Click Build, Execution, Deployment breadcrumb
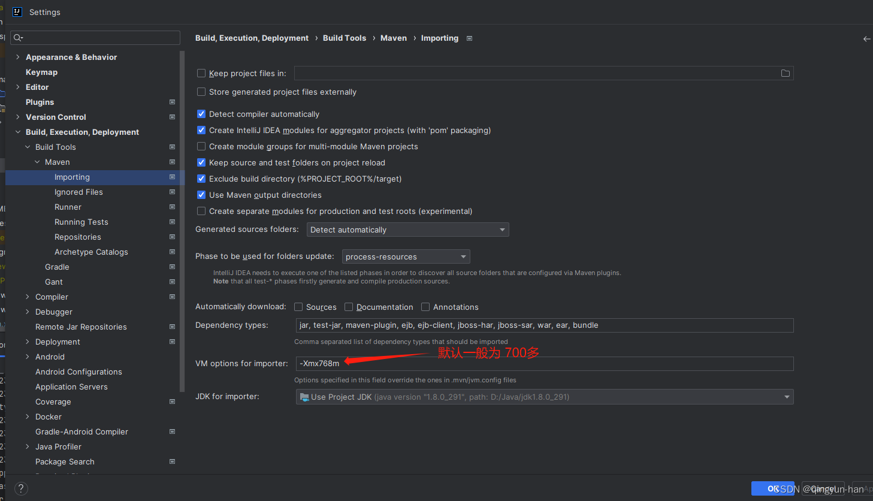 252,38
